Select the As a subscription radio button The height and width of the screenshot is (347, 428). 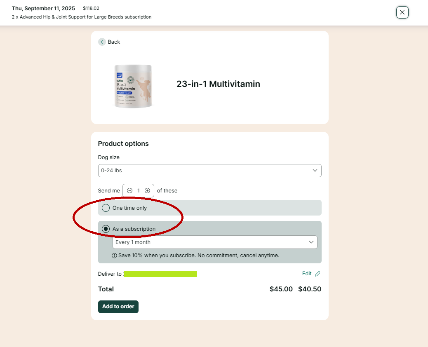106,229
